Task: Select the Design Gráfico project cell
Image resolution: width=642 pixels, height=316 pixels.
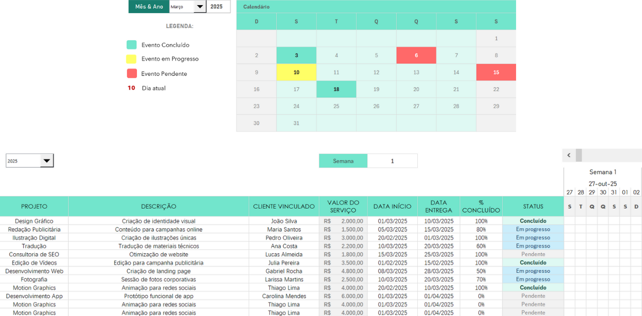Action: [34, 221]
